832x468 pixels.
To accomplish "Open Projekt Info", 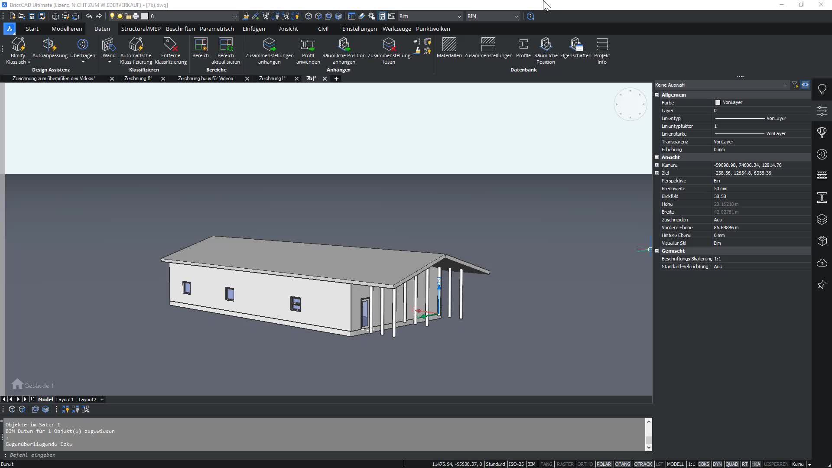I will click(x=602, y=51).
